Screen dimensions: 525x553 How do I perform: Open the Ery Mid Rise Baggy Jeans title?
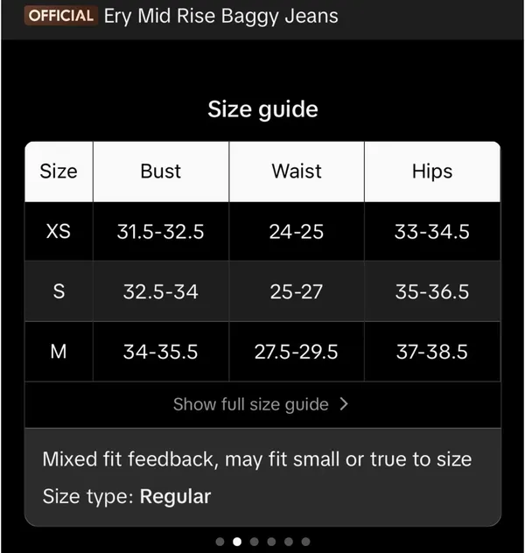point(221,17)
